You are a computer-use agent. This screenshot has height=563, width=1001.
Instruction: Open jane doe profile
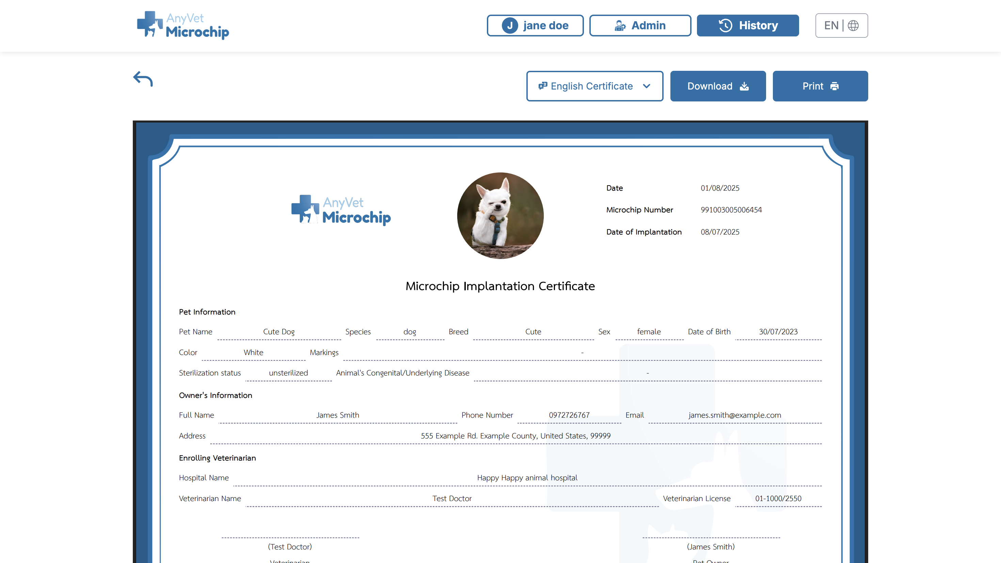(535, 26)
